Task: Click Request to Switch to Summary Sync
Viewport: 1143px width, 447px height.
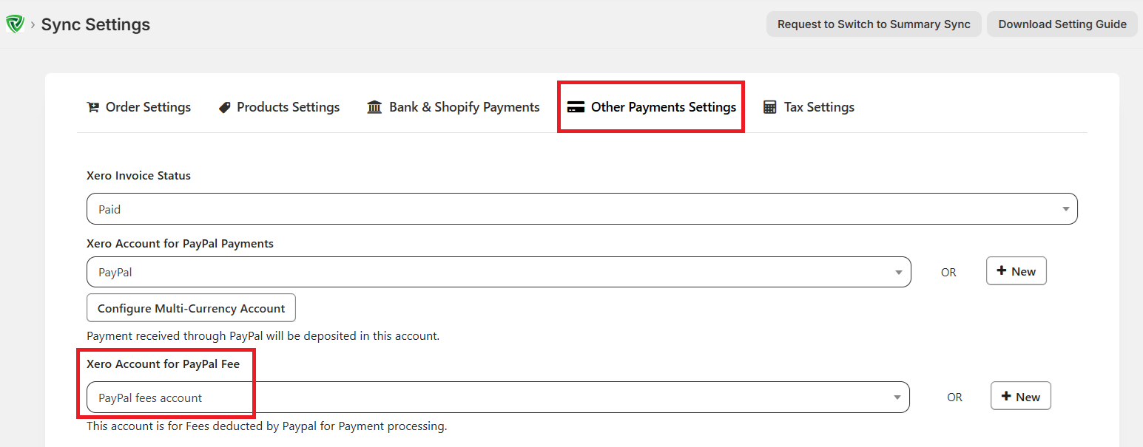Action: click(x=873, y=24)
